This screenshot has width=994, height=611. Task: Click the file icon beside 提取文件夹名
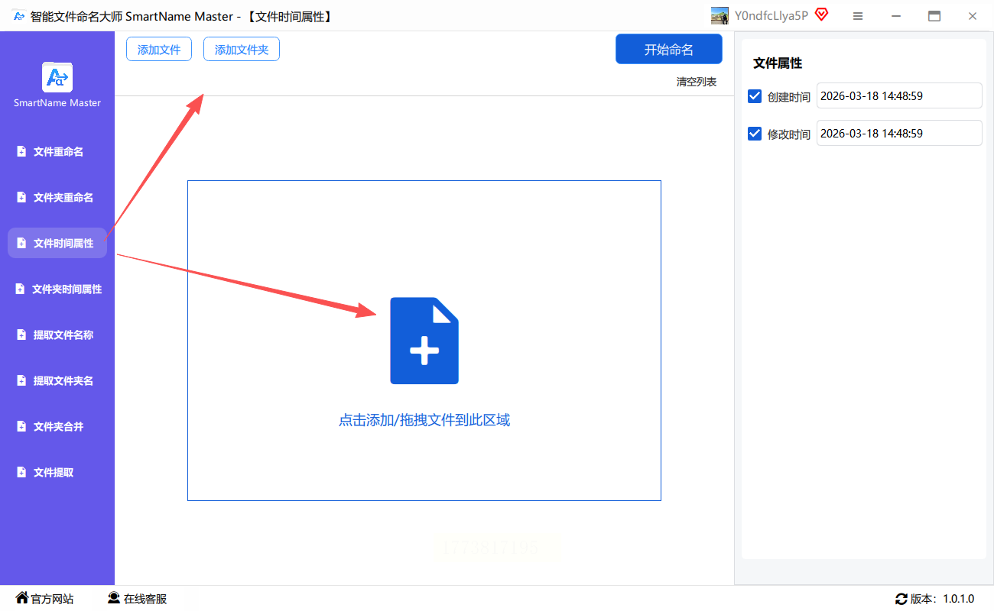tap(21, 380)
